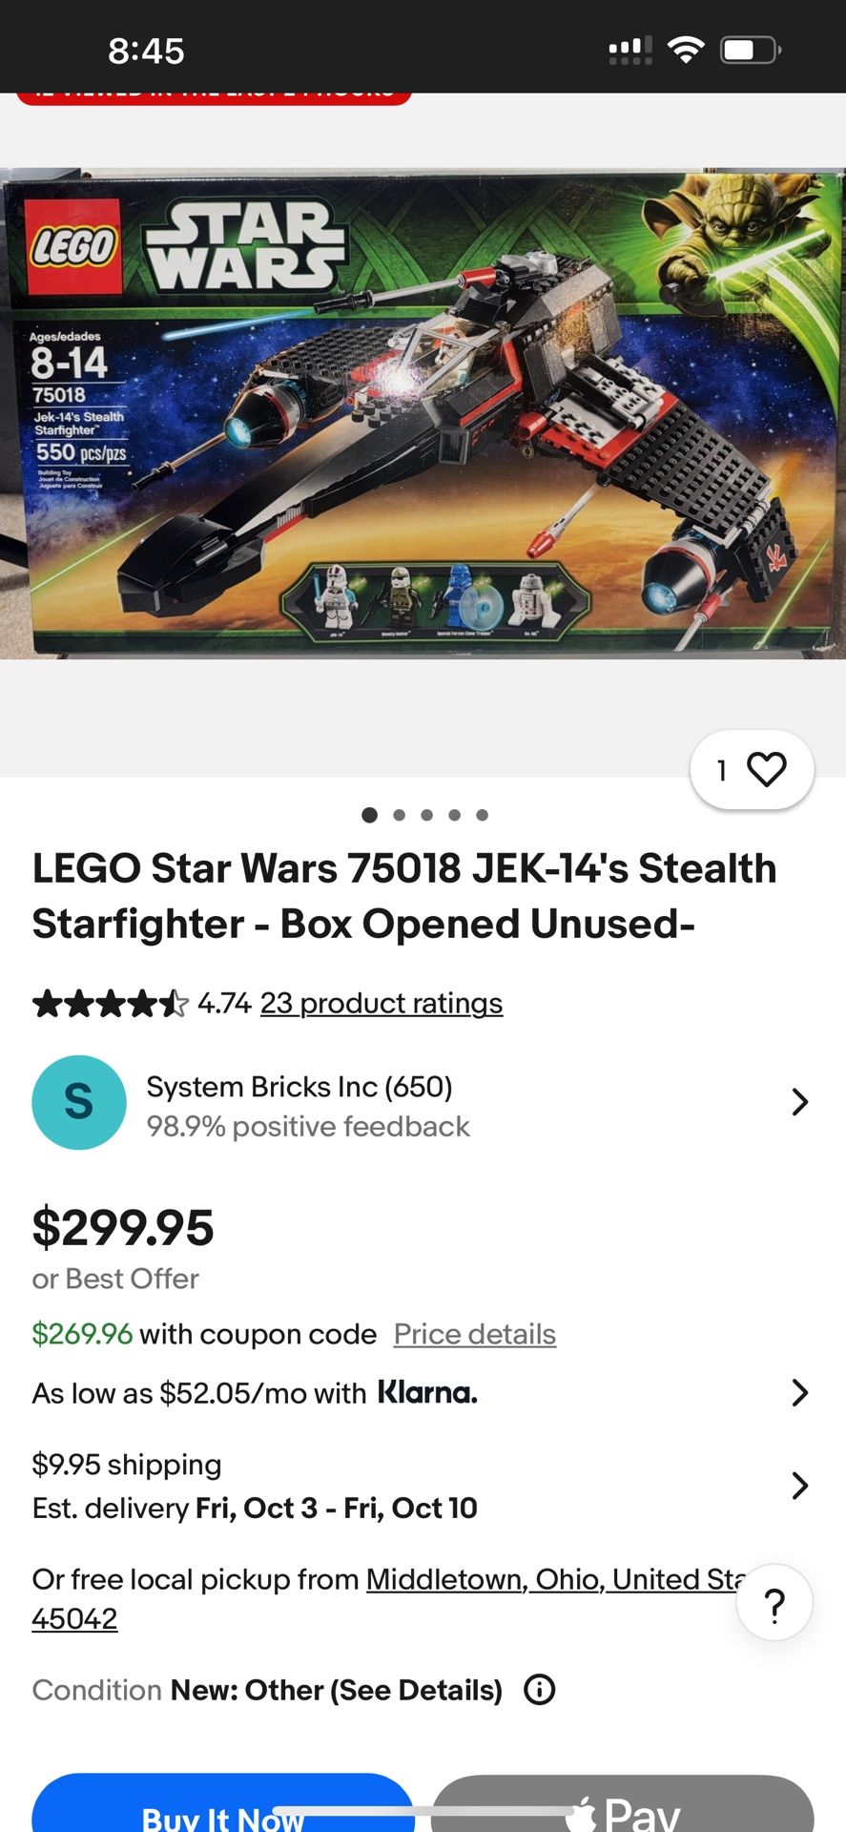
Task: Jump to the second image dot
Action: 399,815
